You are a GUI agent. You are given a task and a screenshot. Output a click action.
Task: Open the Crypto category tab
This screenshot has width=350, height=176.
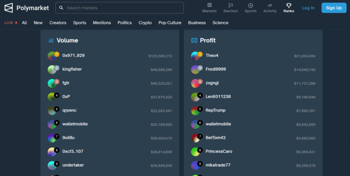(x=145, y=23)
